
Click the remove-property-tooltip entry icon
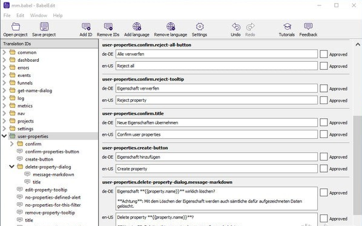(20, 212)
